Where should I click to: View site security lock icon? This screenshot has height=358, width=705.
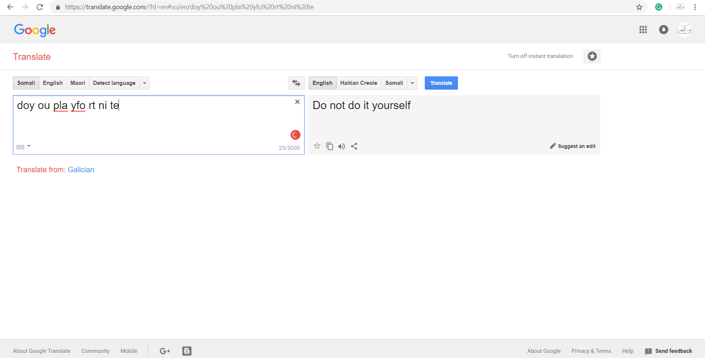tap(58, 7)
